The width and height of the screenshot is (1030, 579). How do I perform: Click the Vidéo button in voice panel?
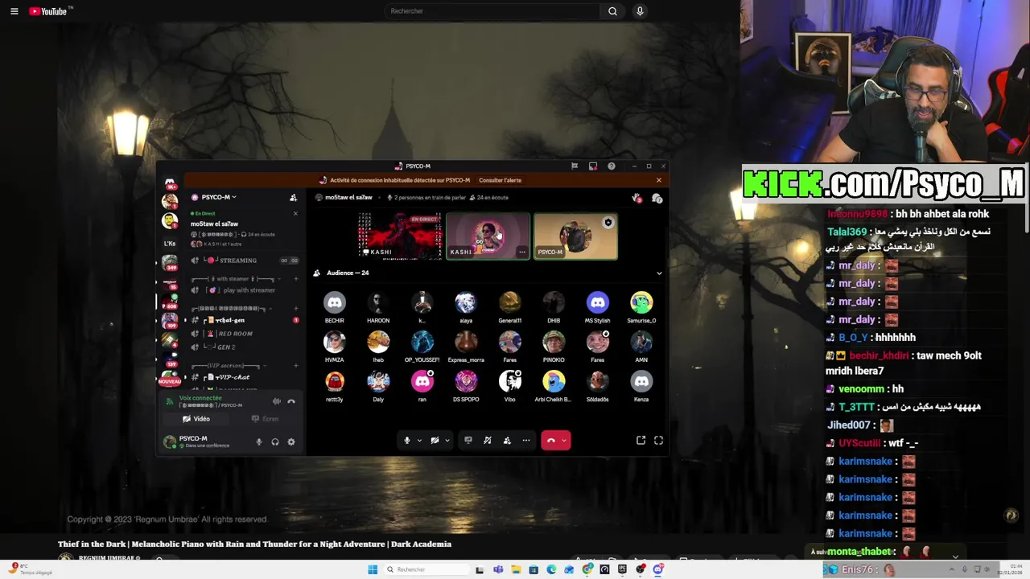[x=197, y=419]
